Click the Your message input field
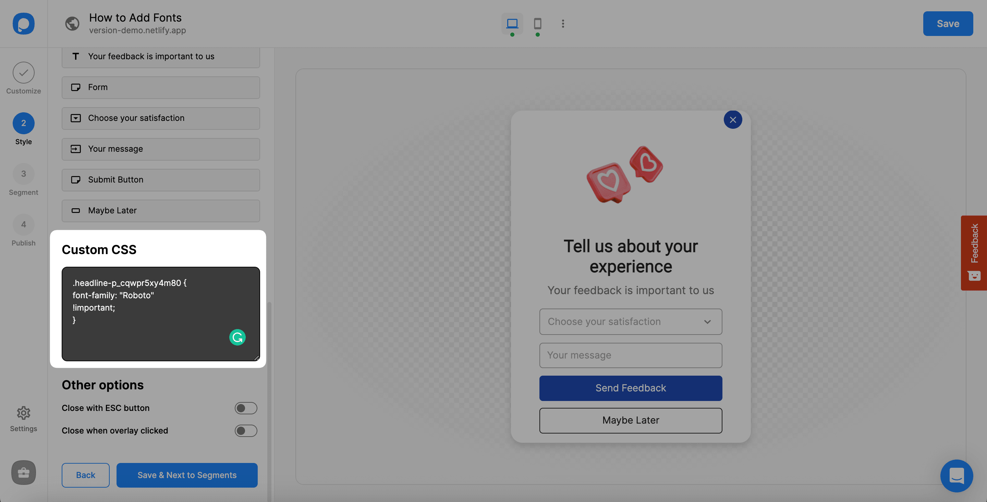987x502 pixels. (x=630, y=355)
